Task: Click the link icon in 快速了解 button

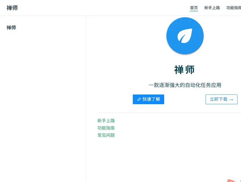Action: pyautogui.click(x=139, y=99)
